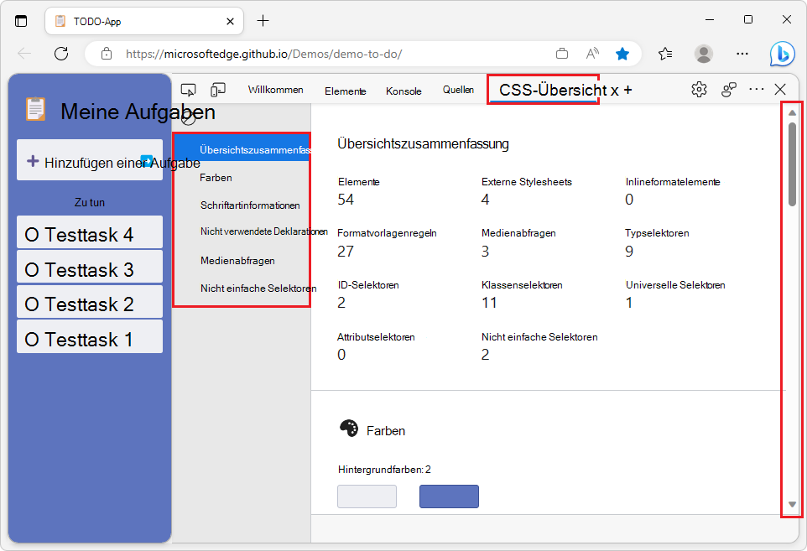Viewport: 807px width, 551px height.
Task: Click the Hinzufügen einer Aufgabe button
Action: 90,159
